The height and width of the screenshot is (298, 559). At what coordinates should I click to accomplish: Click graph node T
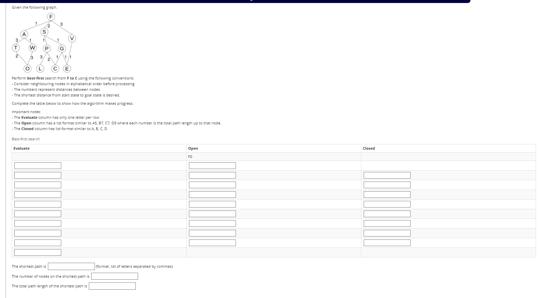[x=15, y=48]
